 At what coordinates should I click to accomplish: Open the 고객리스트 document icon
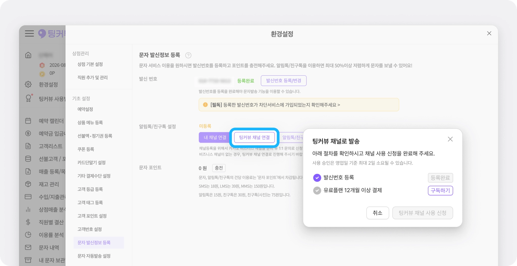point(28,146)
